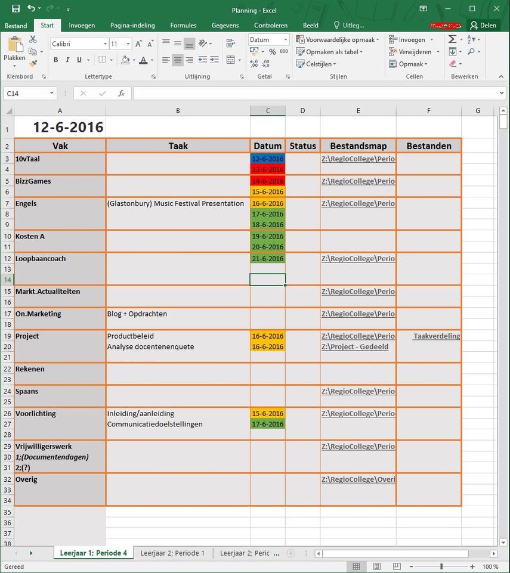Increase decimal places
This screenshot has height=573, width=510.
click(254, 64)
